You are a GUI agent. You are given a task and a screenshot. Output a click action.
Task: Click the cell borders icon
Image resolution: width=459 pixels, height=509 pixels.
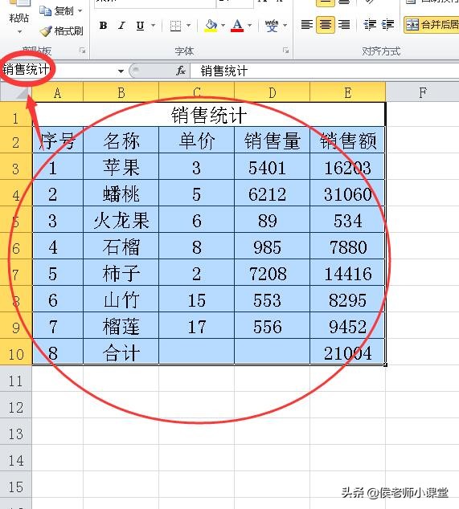coord(175,26)
